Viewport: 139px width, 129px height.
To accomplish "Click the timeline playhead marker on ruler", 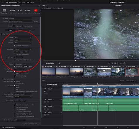I will [x=97, y=83].
